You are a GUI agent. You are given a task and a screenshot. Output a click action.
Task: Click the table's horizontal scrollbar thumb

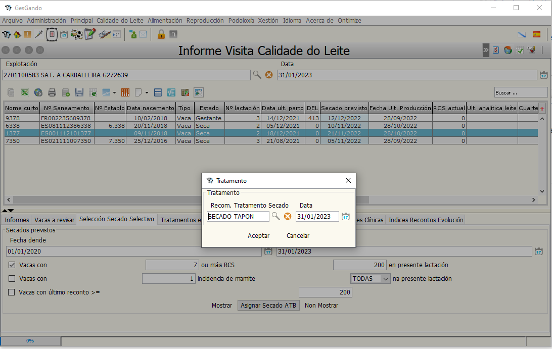click(x=191, y=200)
